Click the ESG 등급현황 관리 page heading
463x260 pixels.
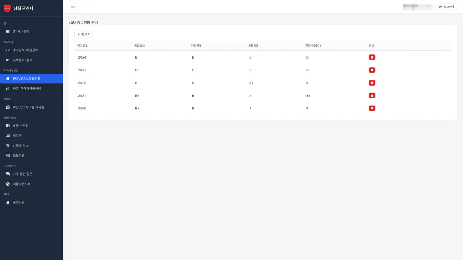(83, 22)
